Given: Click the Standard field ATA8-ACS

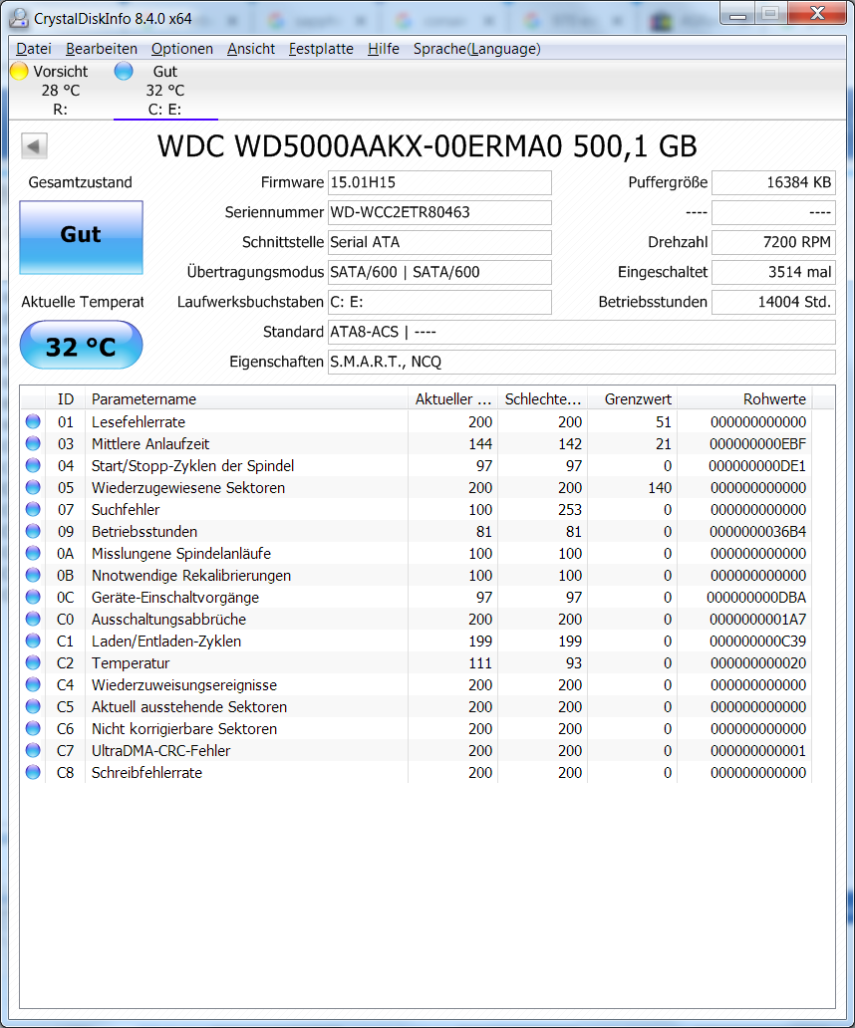Looking at the screenshot, I should (582, 332).
